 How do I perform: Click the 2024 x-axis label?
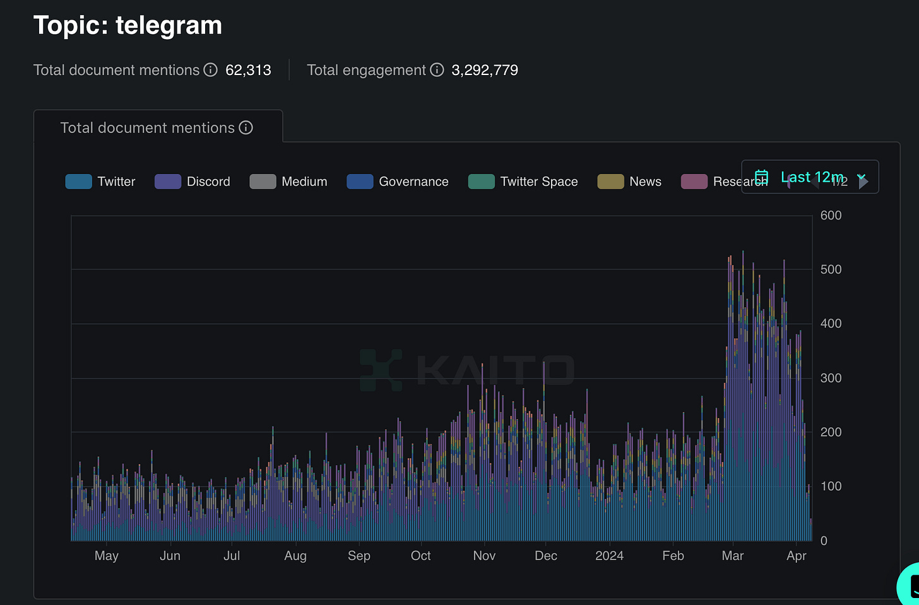pyautogui.click(x=609, y=556)
